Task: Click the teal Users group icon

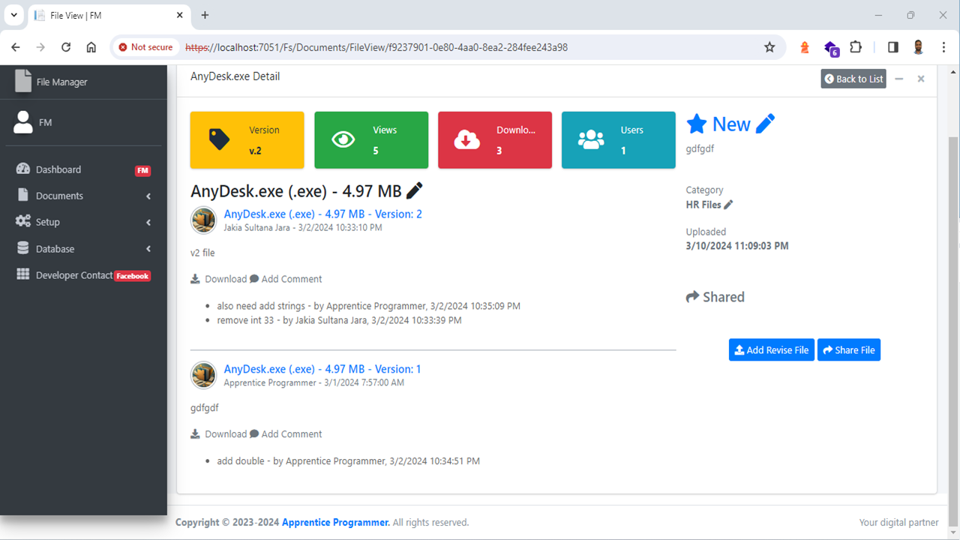Action: tap(591, 139)
